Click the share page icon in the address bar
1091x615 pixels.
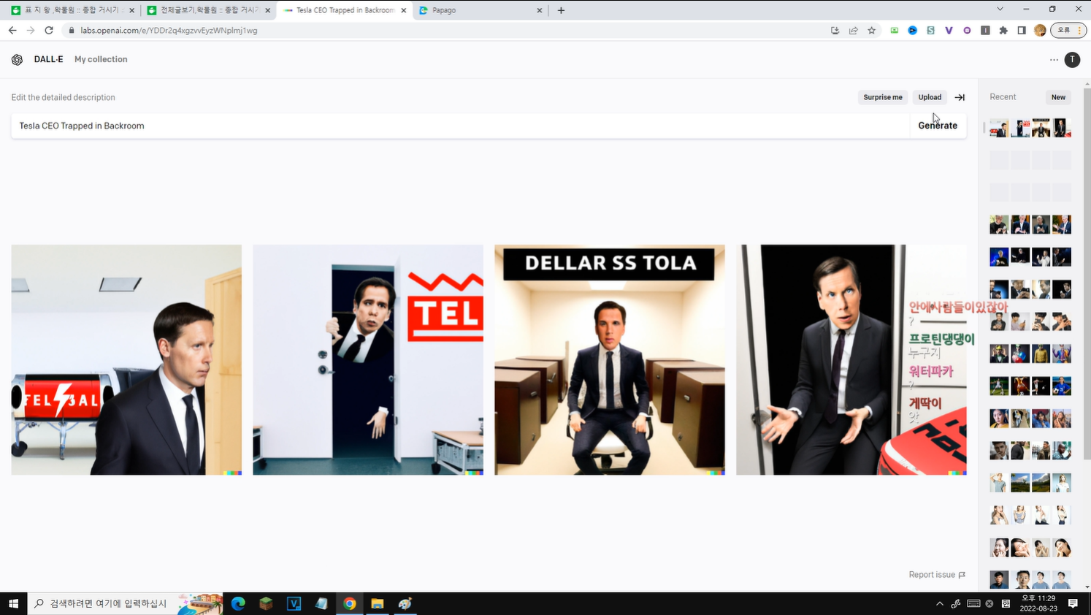pos(853,31)
